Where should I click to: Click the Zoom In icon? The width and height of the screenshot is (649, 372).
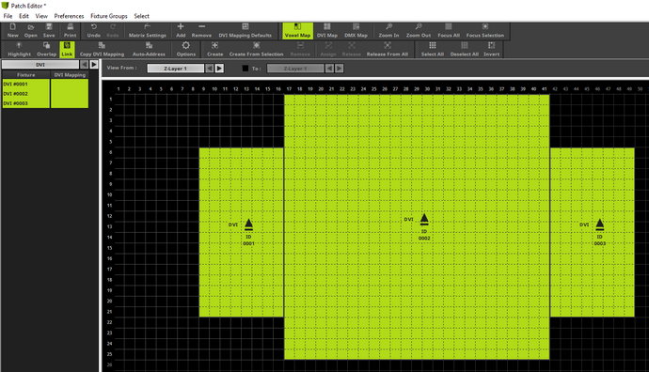[x=388, y=31]
